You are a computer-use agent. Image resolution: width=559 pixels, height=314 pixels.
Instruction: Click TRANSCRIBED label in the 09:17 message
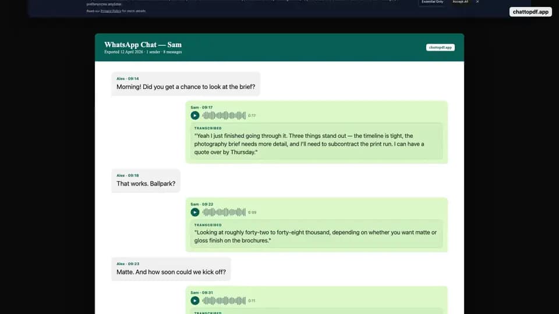click(208, 128)
